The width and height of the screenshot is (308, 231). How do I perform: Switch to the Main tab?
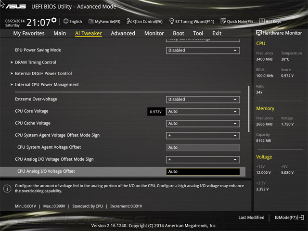(x=60, y=33)
